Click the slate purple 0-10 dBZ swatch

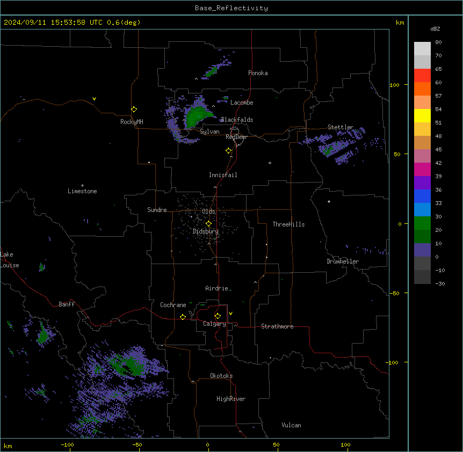(422, 250)
